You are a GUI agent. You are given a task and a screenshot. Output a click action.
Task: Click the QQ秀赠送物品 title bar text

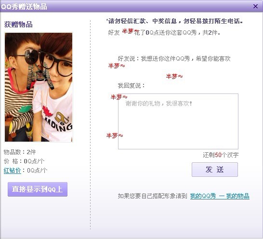coord(24,7)
